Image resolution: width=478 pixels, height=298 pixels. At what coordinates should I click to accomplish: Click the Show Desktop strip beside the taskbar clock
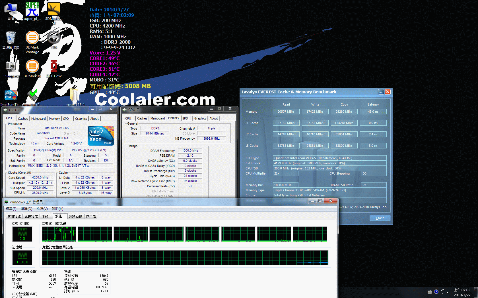click(x=476, y=293)
